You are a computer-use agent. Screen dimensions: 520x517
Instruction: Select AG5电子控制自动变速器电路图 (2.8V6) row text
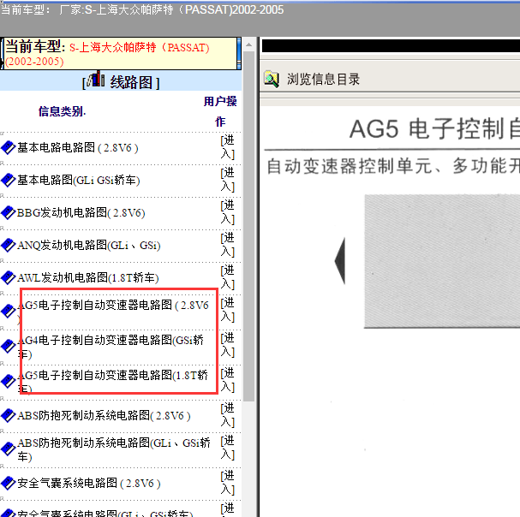pyautogui.click(x=113, y=312)
